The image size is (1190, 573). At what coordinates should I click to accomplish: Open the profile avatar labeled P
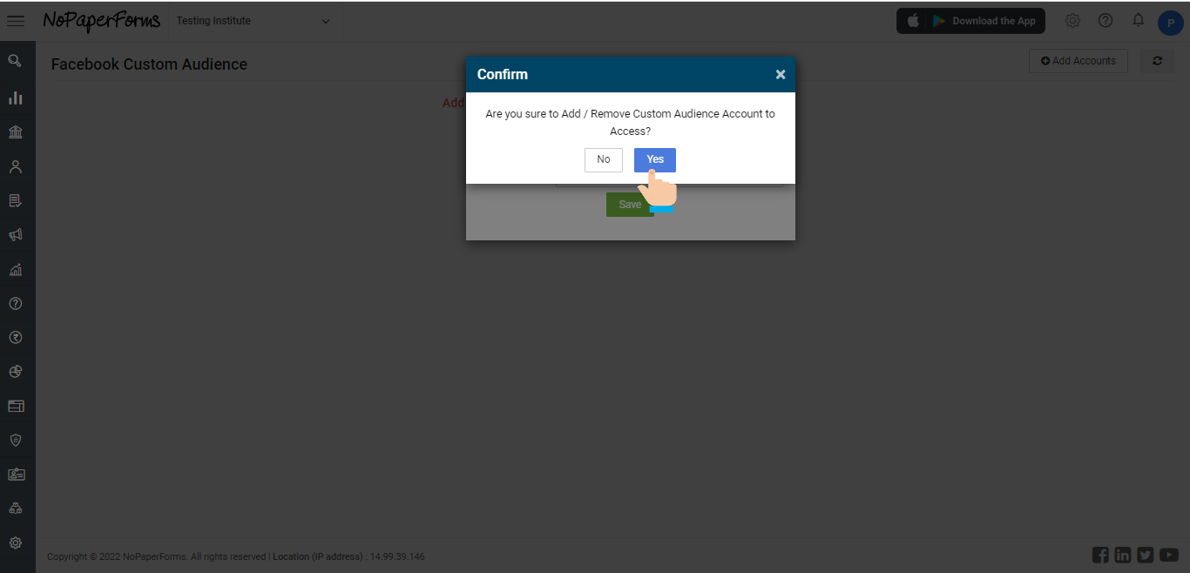click(1170, 23)
